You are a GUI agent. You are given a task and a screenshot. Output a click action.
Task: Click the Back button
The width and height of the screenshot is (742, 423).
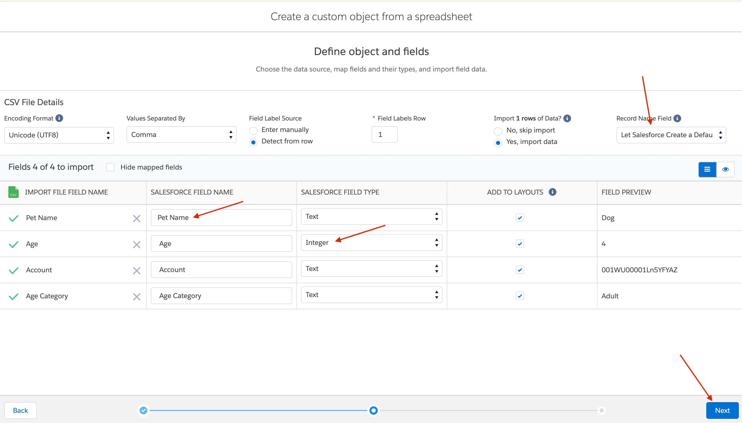click(x=20, y=410)
